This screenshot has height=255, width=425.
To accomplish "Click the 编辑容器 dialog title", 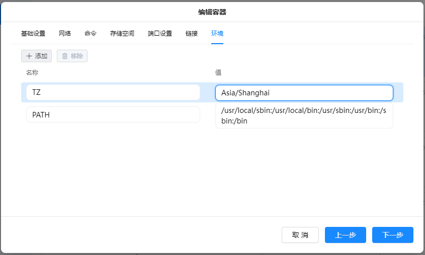I will [212, 12].
